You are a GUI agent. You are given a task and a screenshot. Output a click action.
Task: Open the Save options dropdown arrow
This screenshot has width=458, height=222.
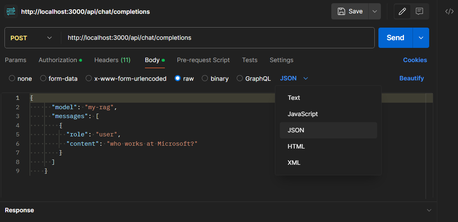click(374, 11)
